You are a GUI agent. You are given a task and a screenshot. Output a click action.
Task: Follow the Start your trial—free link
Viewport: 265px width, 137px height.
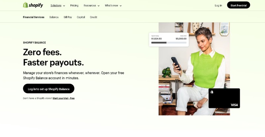[64, 98]
